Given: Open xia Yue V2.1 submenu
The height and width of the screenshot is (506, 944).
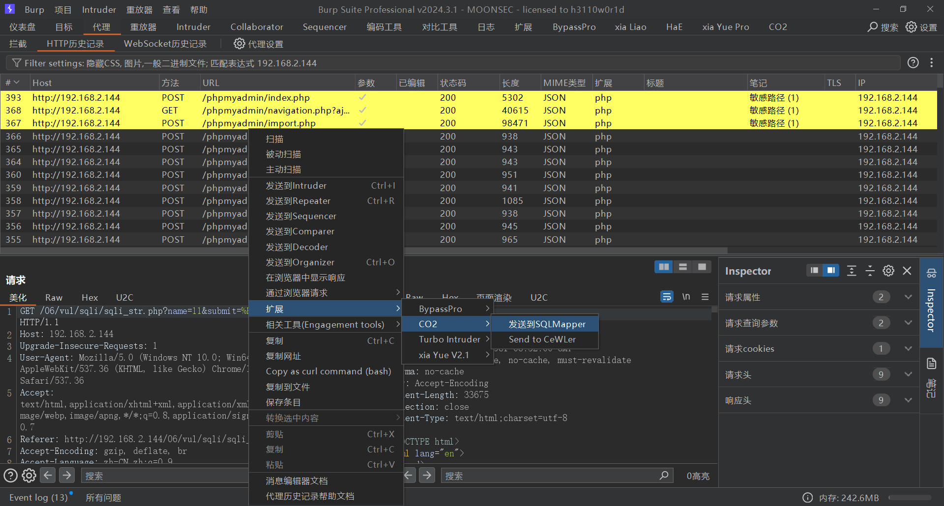Looking at the screenshot, I should pyautogui.click(x=447, y=355).
